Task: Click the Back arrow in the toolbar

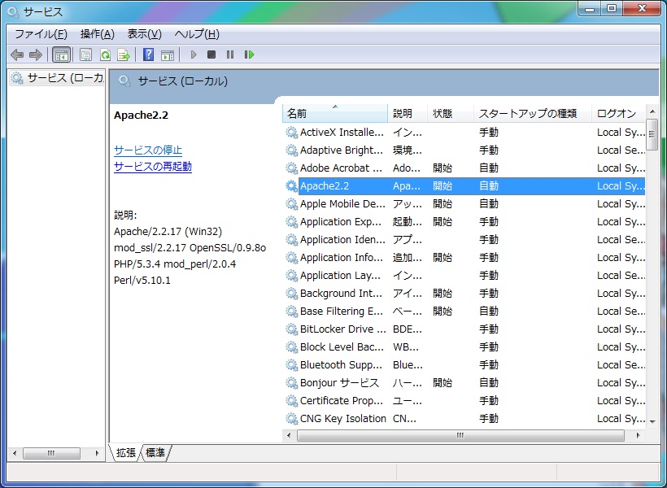Action: (x=17, y=54)
